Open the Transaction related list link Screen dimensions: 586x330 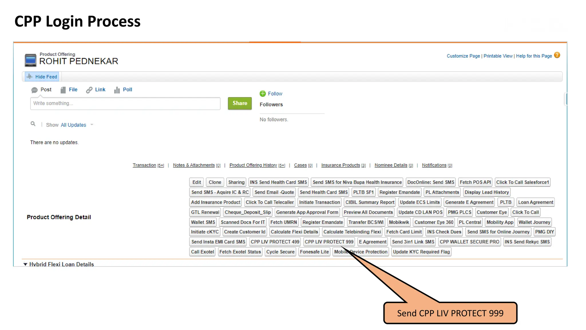pyautogui.click(x=144, y=165)
